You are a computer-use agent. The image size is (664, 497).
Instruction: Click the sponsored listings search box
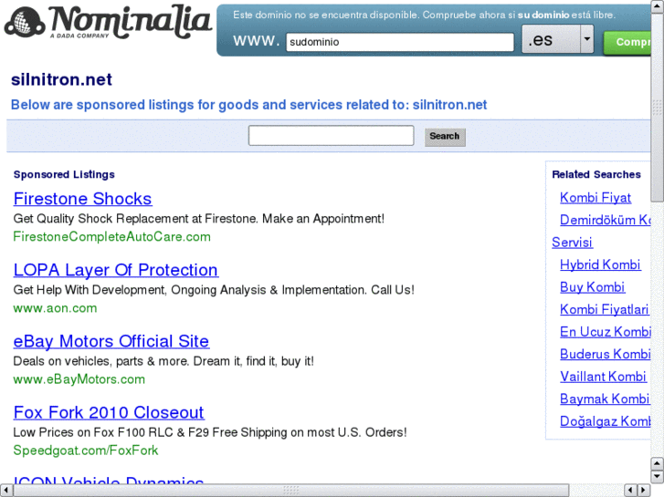point(332,135)
